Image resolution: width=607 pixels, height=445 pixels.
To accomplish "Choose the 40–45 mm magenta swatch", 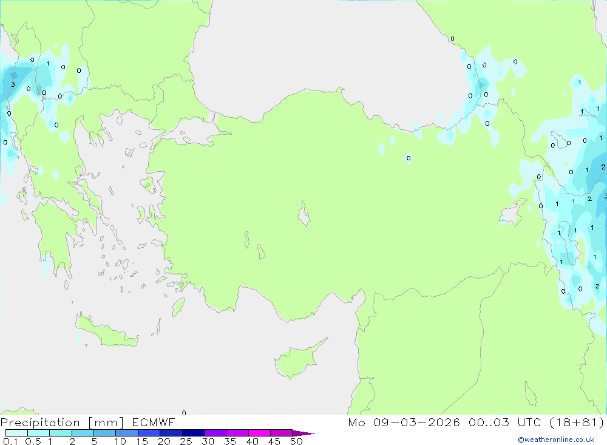I will pyautogui.click(x=259, y=433).
